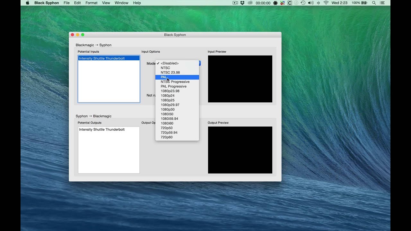Image resolution: width=411 pixels, height=231 pixels.
Task: Select PAL Progressive mode
Action: pos(177,86)
